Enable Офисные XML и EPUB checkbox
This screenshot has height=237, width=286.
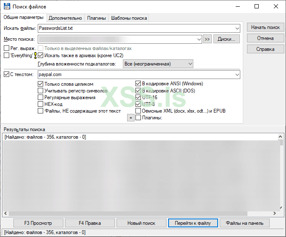click(138, 111)
